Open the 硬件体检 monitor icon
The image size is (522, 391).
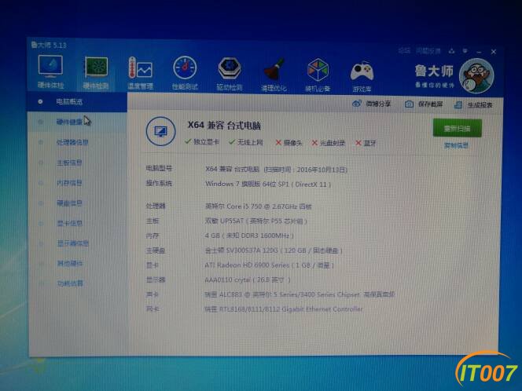pos(50,67)
